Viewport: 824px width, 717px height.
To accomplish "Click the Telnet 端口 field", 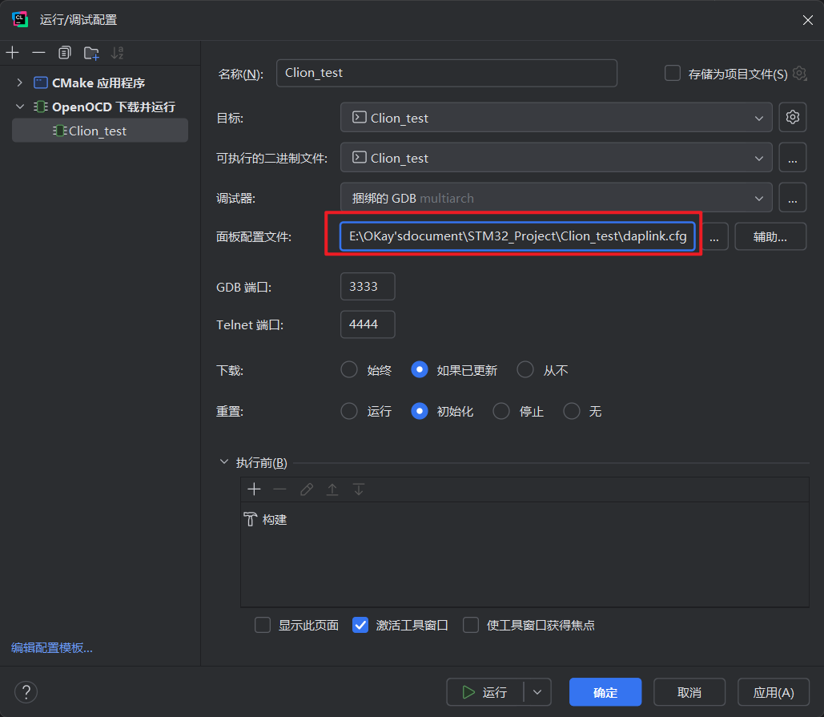I will tap(368, 324).
